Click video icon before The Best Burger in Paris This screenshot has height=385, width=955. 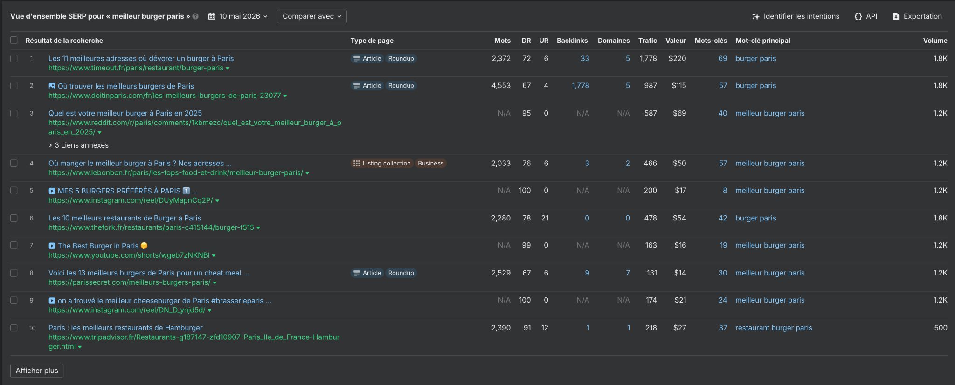click(52, 246)
